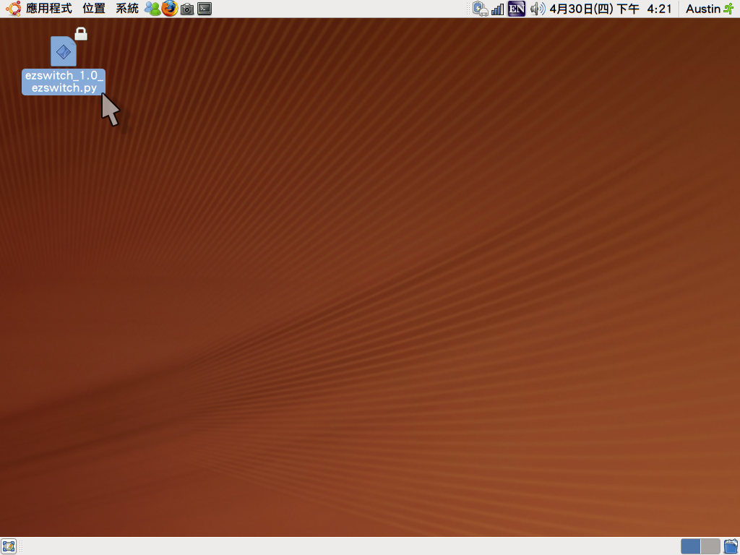Open the volume speaker control
The width and height of the screenshot is (740, 555).
pyautogui.click(x=538, y=9)
